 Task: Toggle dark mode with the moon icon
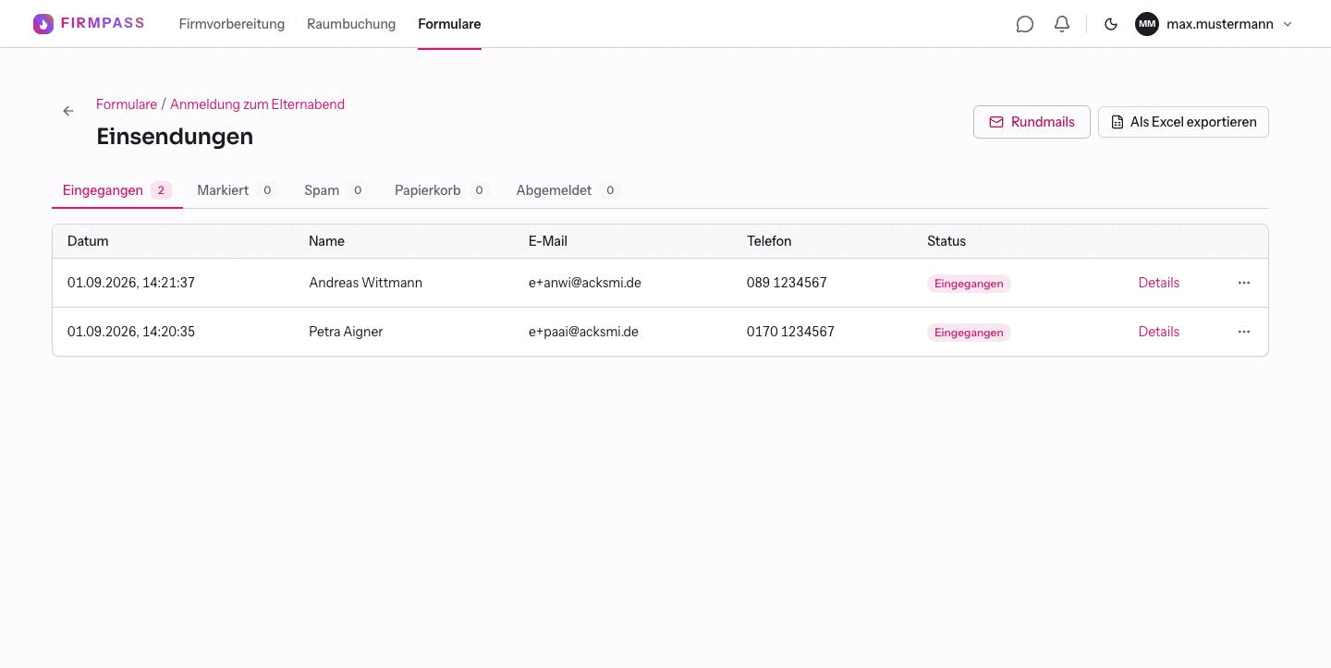[x=1111, y=24]
